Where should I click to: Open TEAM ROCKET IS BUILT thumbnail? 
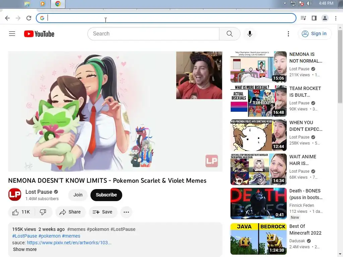258,101
